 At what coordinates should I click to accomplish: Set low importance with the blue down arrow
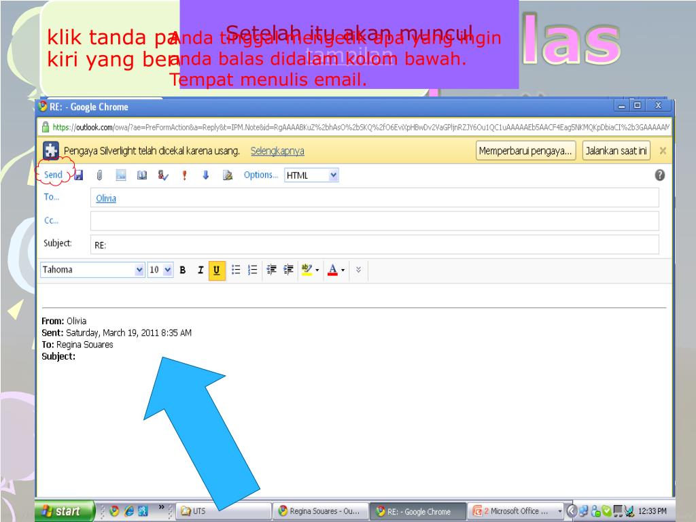point(205,175)
